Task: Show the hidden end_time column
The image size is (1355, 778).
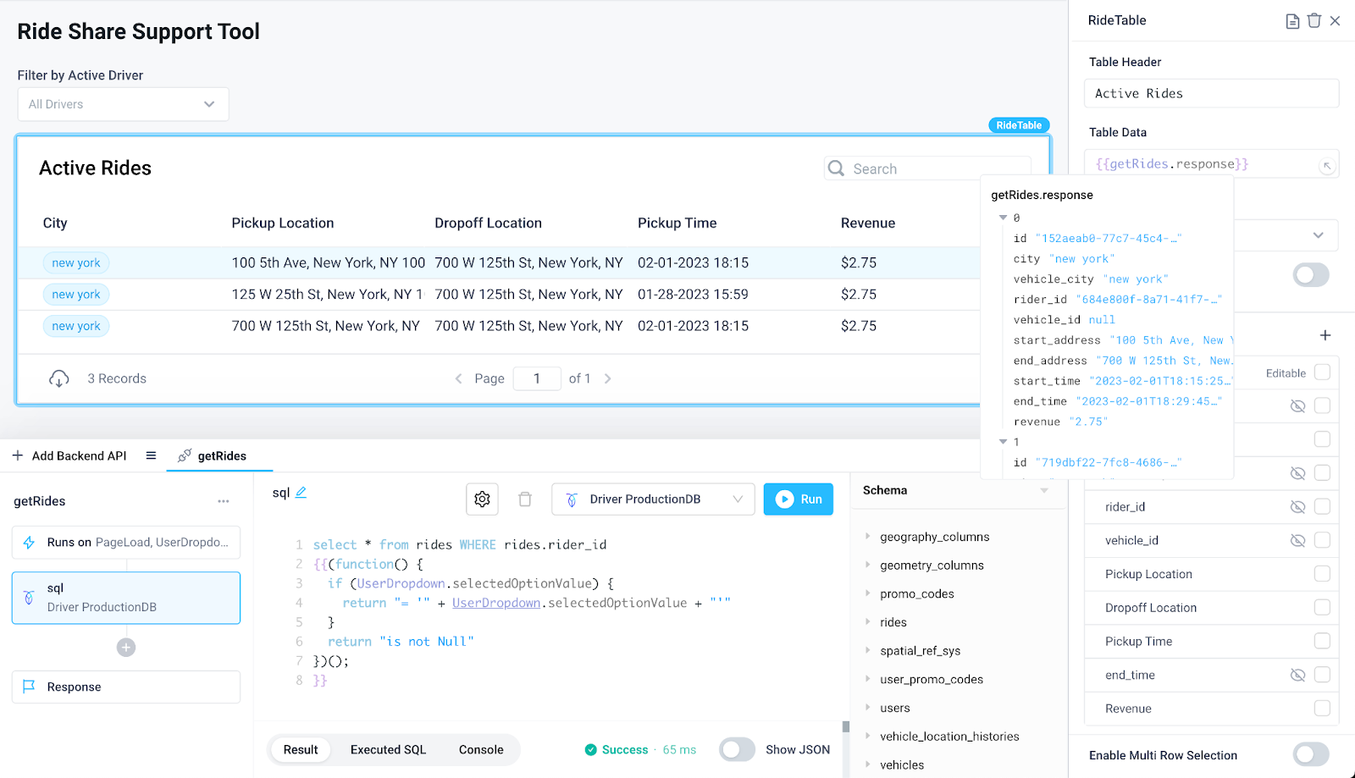Action: [1297, 675]
